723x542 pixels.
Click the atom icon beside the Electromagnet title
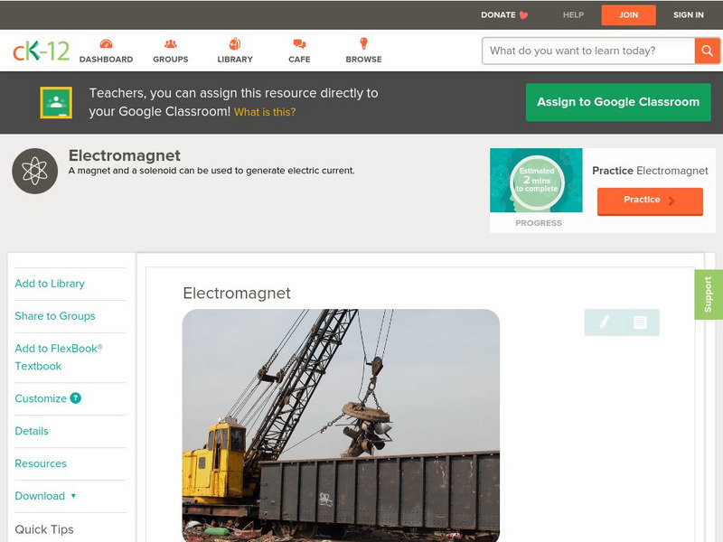(x=34, y=171)
